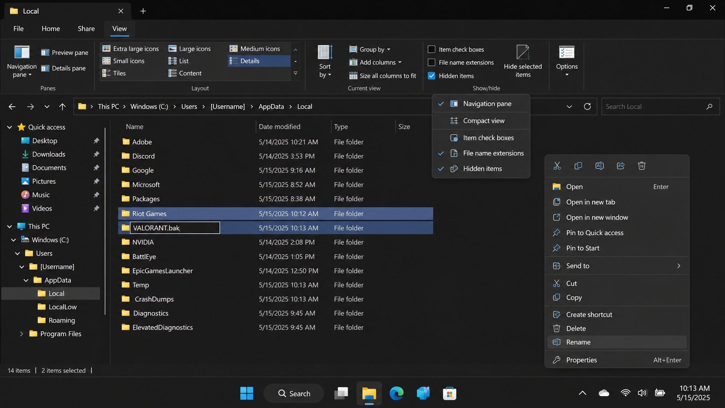
Task: Choose Open in new tab
Action: pos(617,202)
